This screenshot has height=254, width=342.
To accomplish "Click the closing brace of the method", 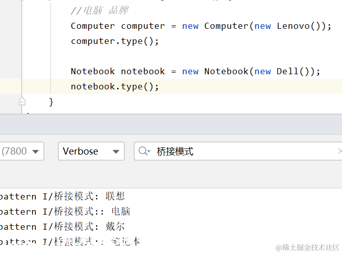I will [51, 102].
